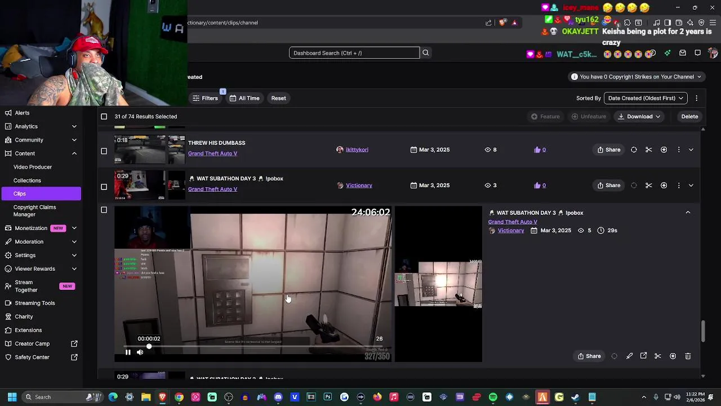Click the Safety Center external link icon
Image resolution: width=721 pixels, height=406 pixels.
click(74, 357)
